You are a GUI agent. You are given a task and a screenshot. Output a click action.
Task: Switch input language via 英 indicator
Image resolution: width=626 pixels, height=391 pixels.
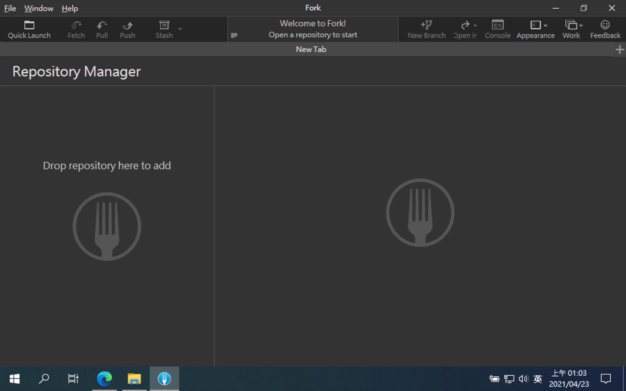point(538,379)
